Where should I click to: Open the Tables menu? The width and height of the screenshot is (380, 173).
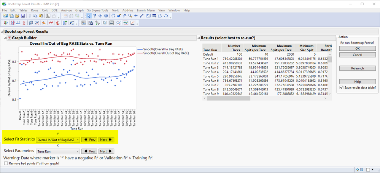click(23, 10)
